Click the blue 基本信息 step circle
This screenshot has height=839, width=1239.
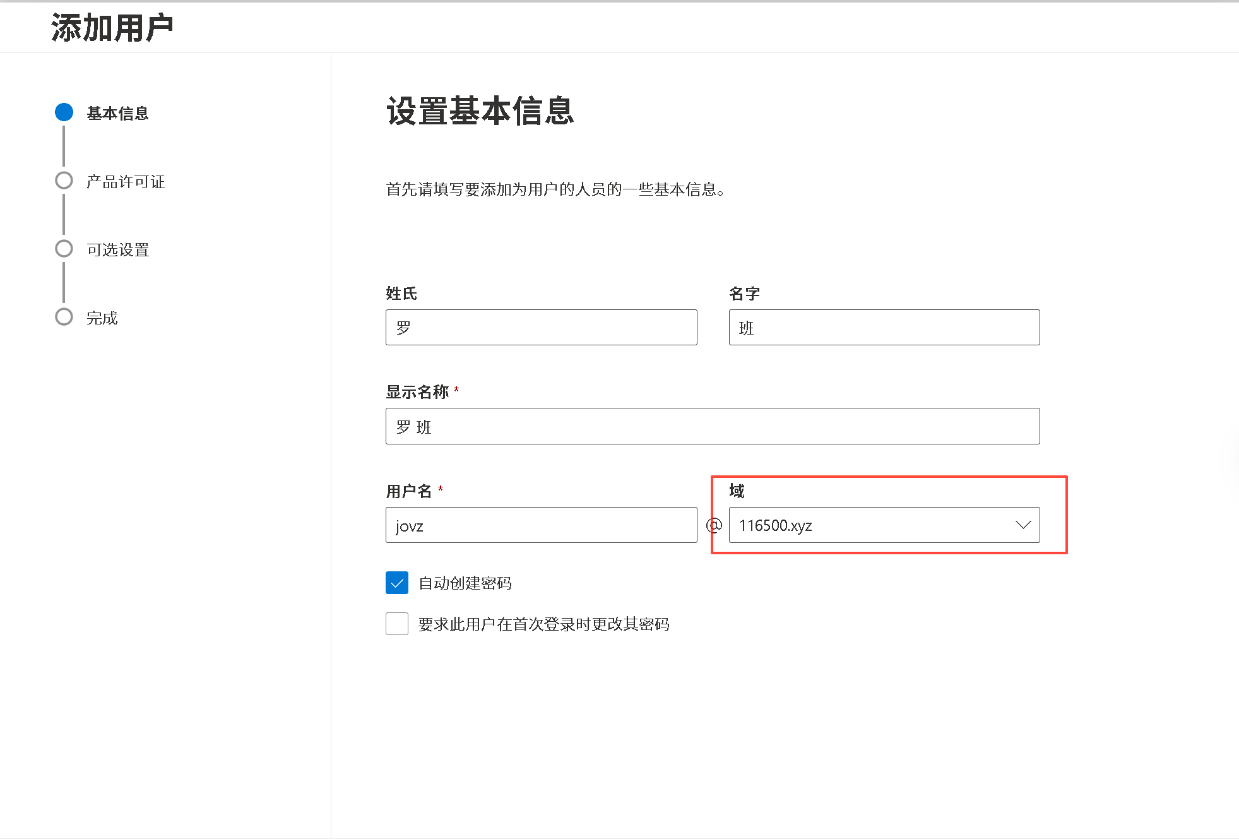tap(64, 112)
